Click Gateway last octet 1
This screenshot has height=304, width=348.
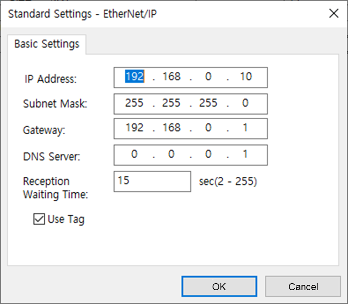click(245, 128)
